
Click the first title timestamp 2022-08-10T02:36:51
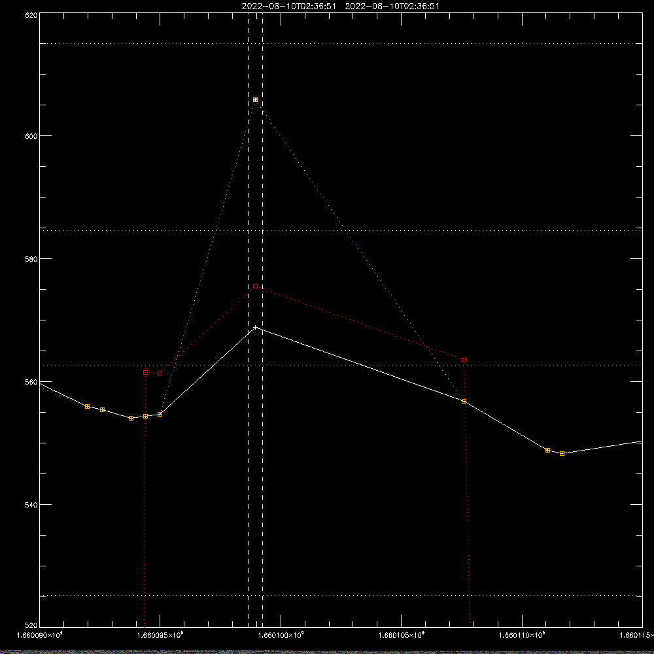288,7
